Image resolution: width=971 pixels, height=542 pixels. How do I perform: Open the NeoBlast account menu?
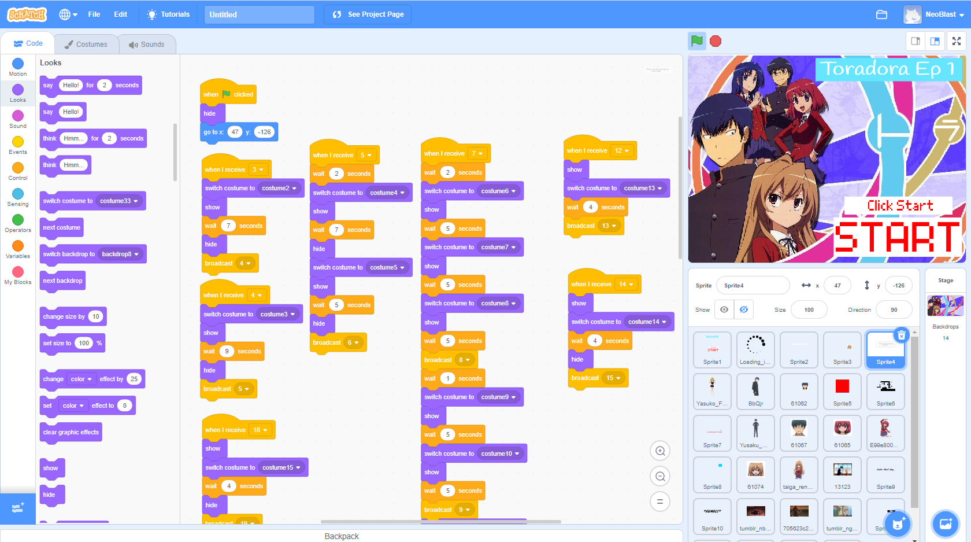pyautogui.click(x=935, y=14)
